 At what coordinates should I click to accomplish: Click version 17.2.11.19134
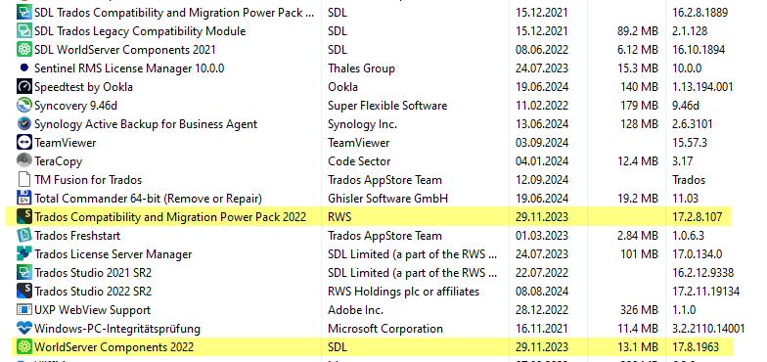(x=706, y=292)
